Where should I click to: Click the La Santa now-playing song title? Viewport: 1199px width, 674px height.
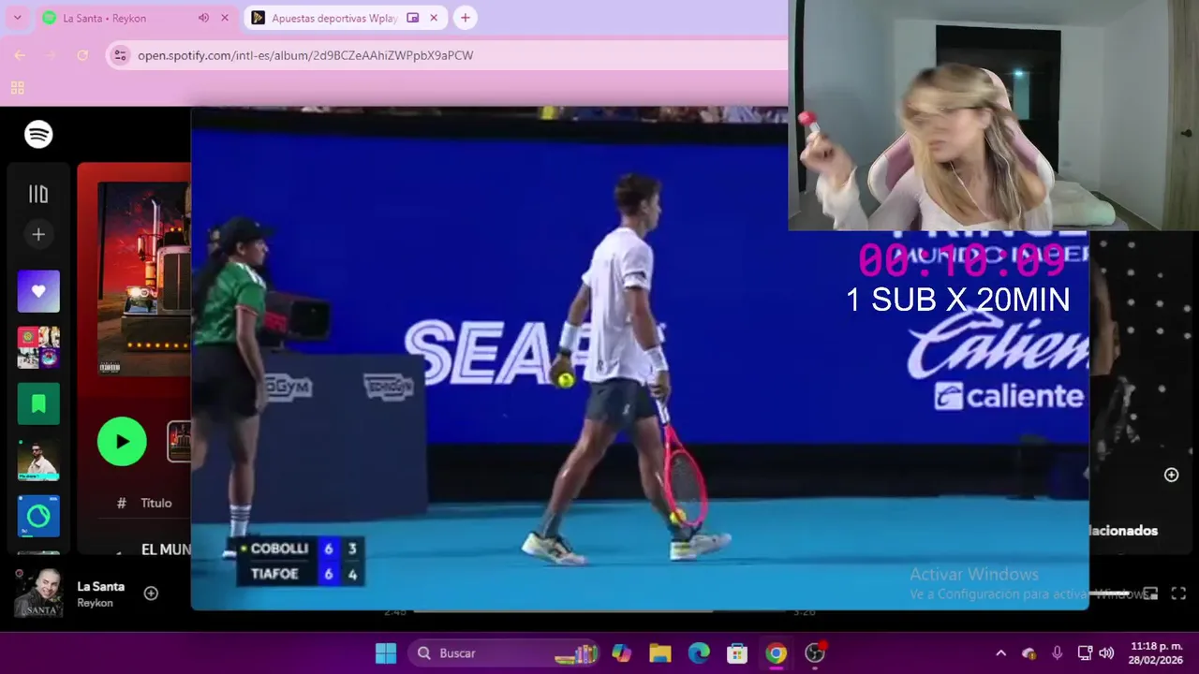(100, 586)
